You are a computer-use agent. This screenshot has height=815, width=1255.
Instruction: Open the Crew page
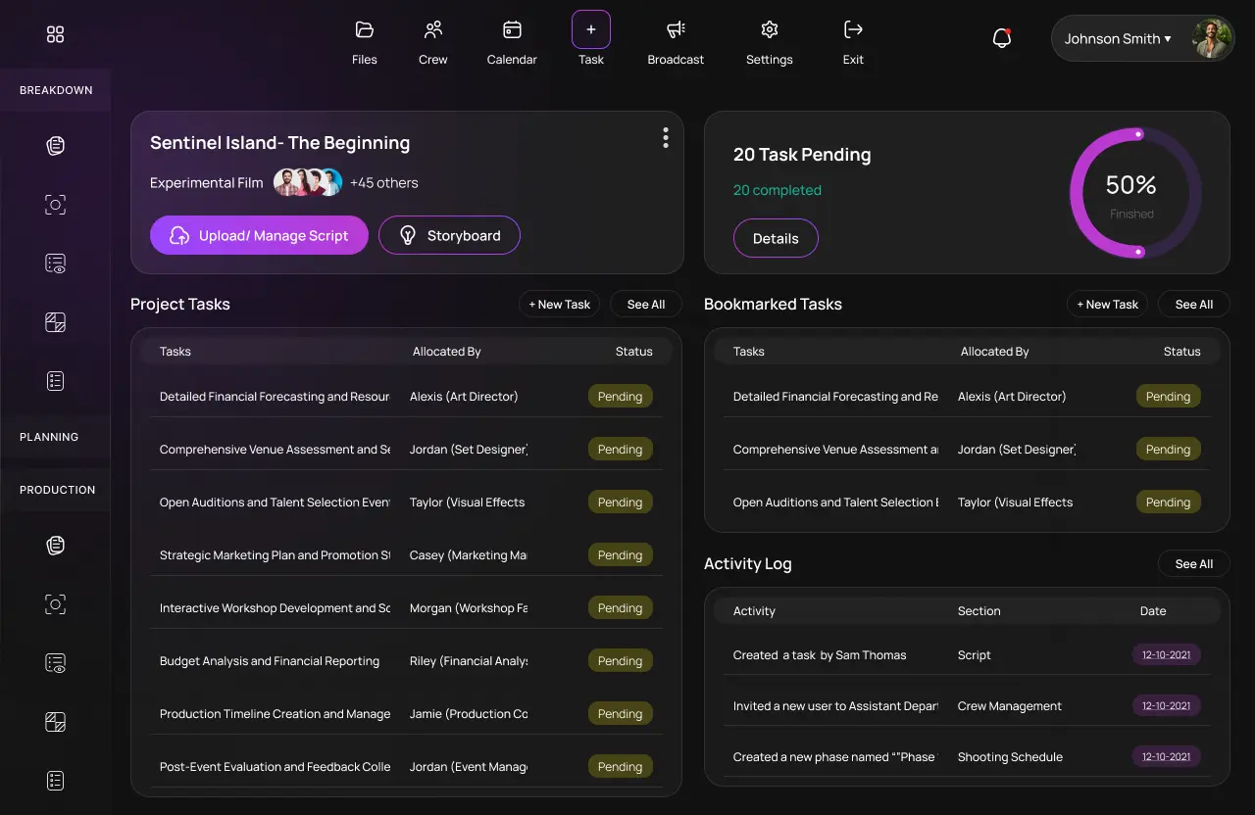coord(432,41)
